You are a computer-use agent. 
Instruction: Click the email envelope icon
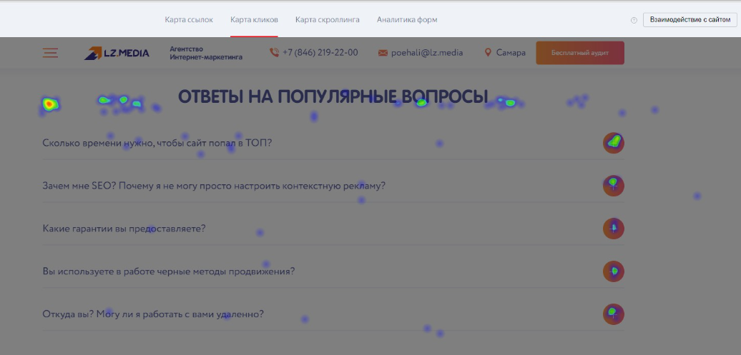point(383,53)
